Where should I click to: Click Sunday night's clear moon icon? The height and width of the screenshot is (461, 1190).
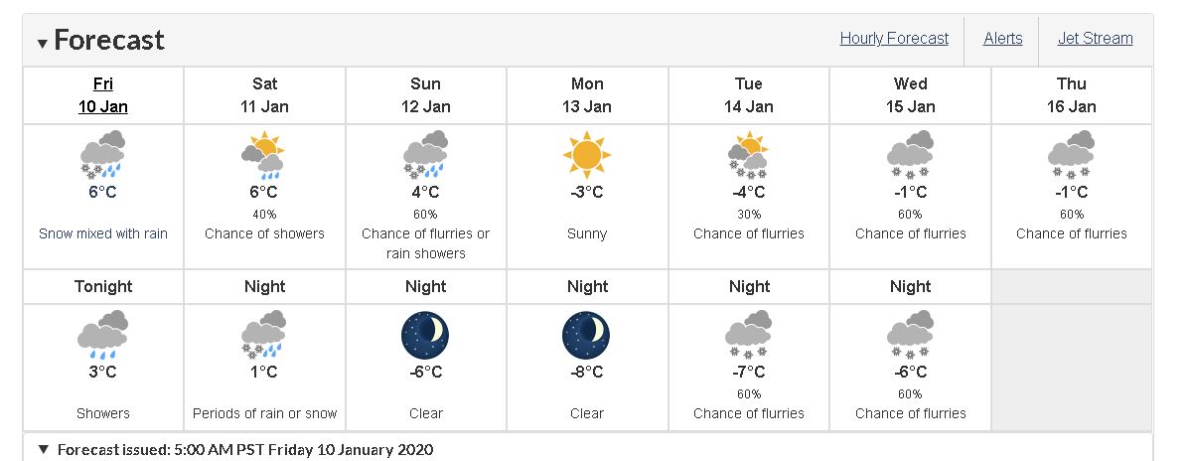click(425, 335)
